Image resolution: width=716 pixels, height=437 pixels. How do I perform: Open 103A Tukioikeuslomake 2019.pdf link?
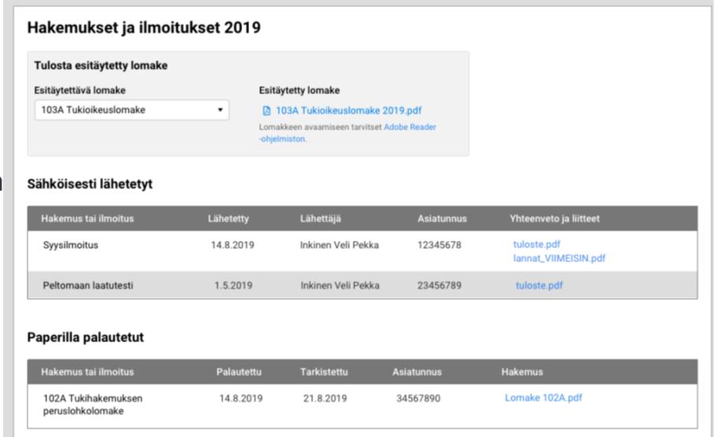(348, 111)
